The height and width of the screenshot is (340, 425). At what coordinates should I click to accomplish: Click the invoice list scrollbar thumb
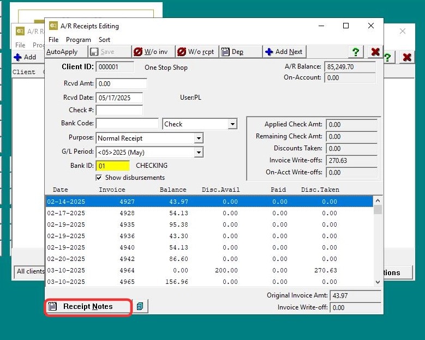[x=378, y=210]
